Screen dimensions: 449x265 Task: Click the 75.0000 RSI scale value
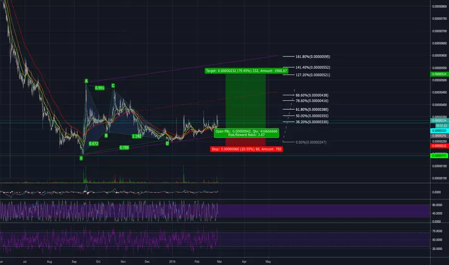pos(437,231)
